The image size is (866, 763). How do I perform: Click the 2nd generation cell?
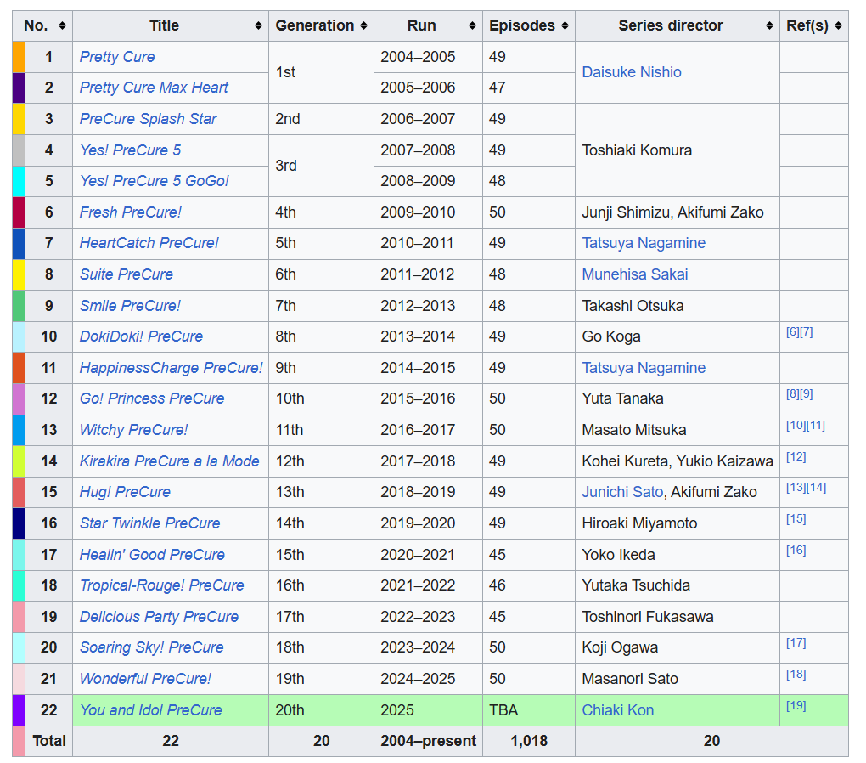321,119
